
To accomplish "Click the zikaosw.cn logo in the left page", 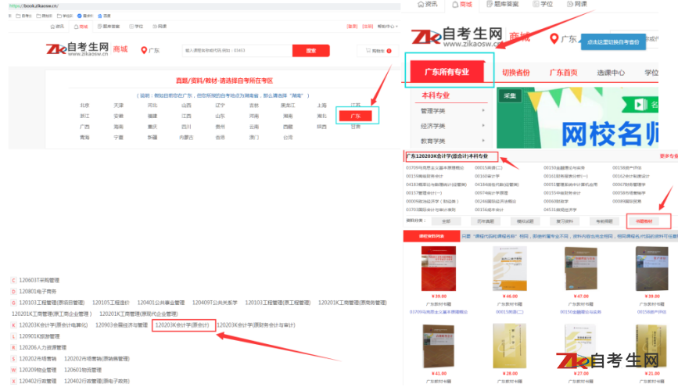I will (77, 48).
